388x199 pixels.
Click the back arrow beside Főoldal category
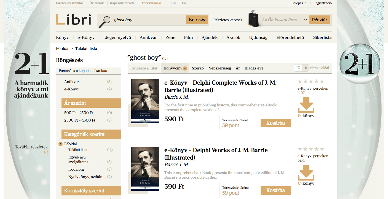click(61, 144)
